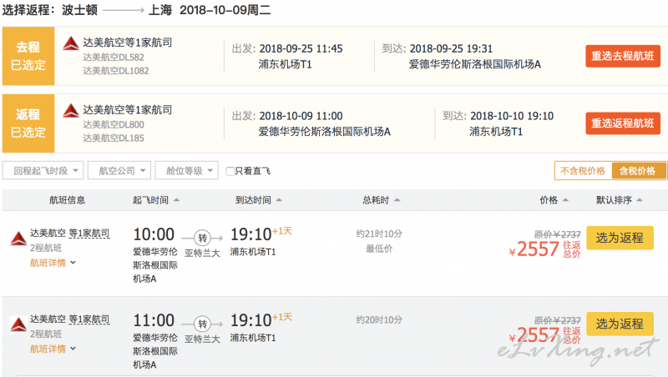Click return departure 2018-10-09 11:00
This screenshot has width=668, height=377.
[x=301, y=116]
